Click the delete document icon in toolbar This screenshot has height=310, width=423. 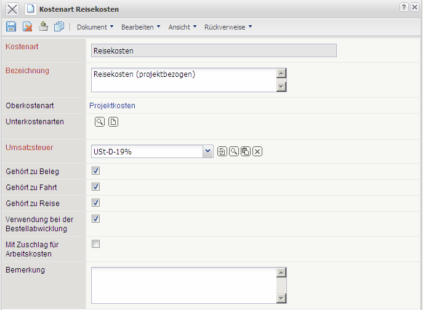(27, 27)
